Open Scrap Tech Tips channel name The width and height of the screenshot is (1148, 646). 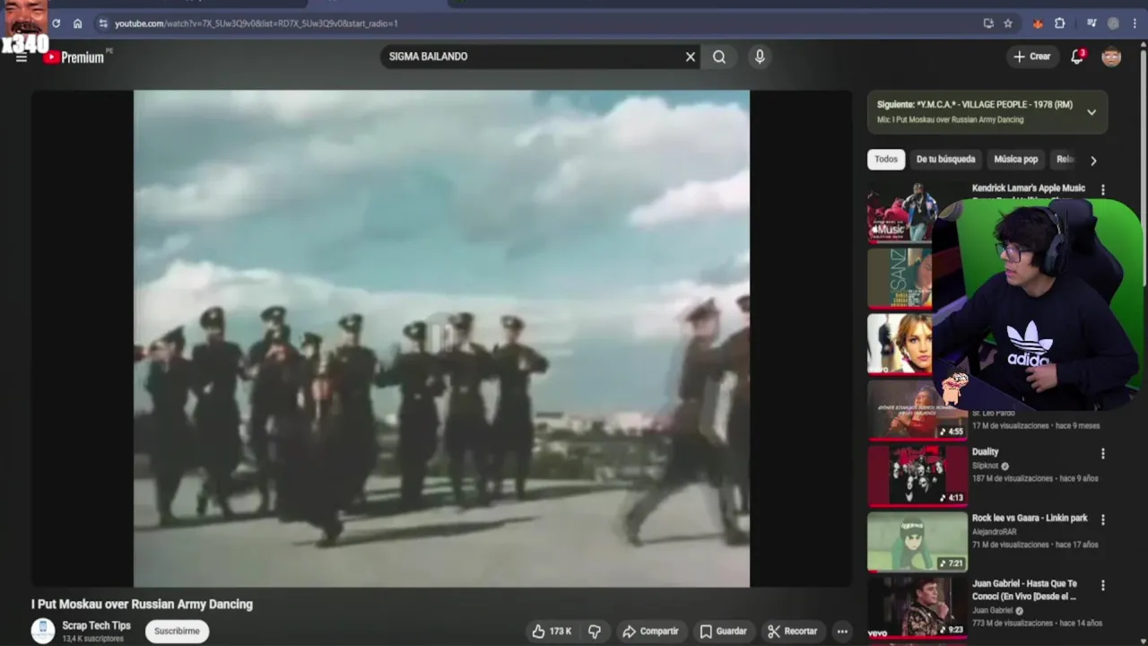point(96,625)
